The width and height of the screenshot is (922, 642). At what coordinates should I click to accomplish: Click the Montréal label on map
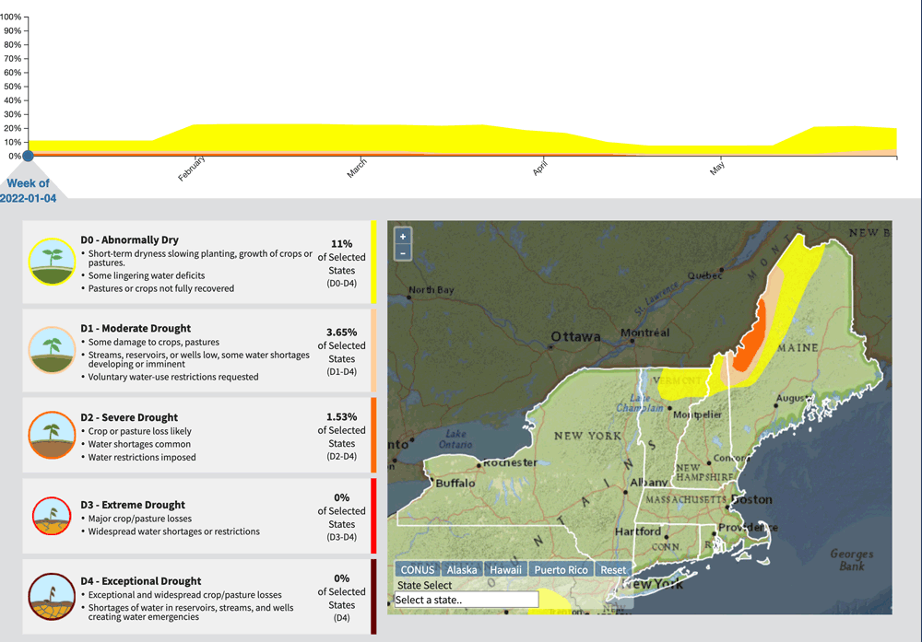(644, 333)
